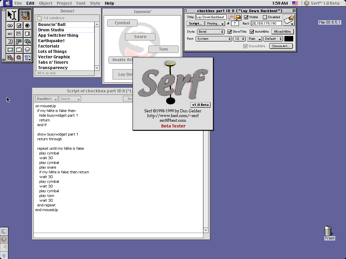346x259 pixels.
Task: Click the stack icon beside '14 windows'
Action: [39, 18]
